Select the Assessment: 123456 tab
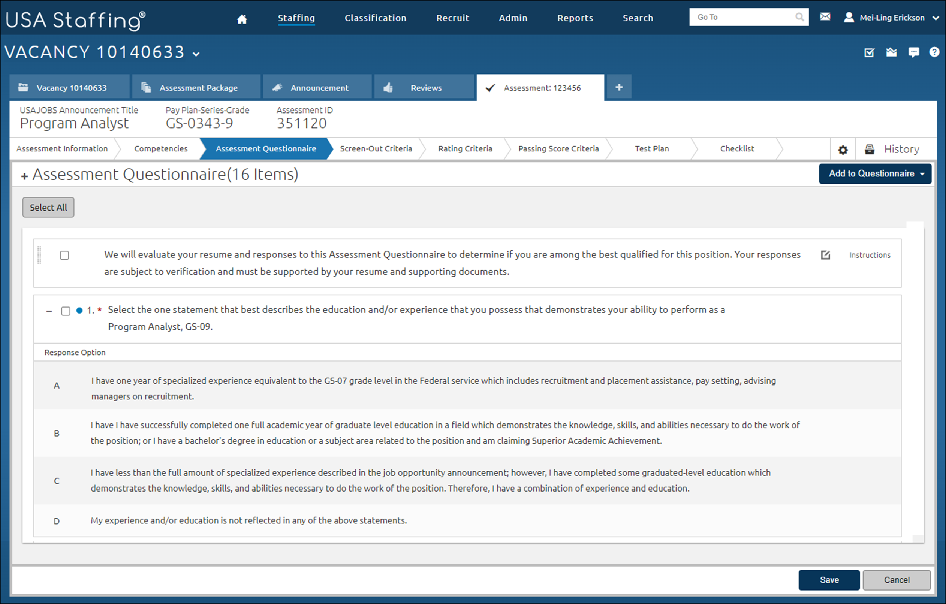Screen dimensions: 946x604 point(540,88)
